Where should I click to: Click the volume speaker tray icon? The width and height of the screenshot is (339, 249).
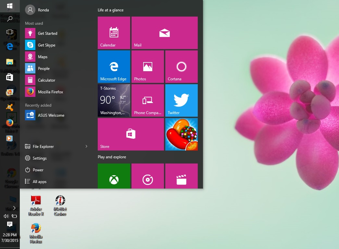[x=6, y=216]
